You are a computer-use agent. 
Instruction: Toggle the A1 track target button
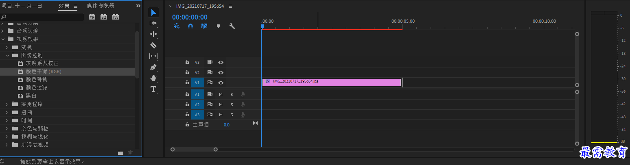click(197, 94)
